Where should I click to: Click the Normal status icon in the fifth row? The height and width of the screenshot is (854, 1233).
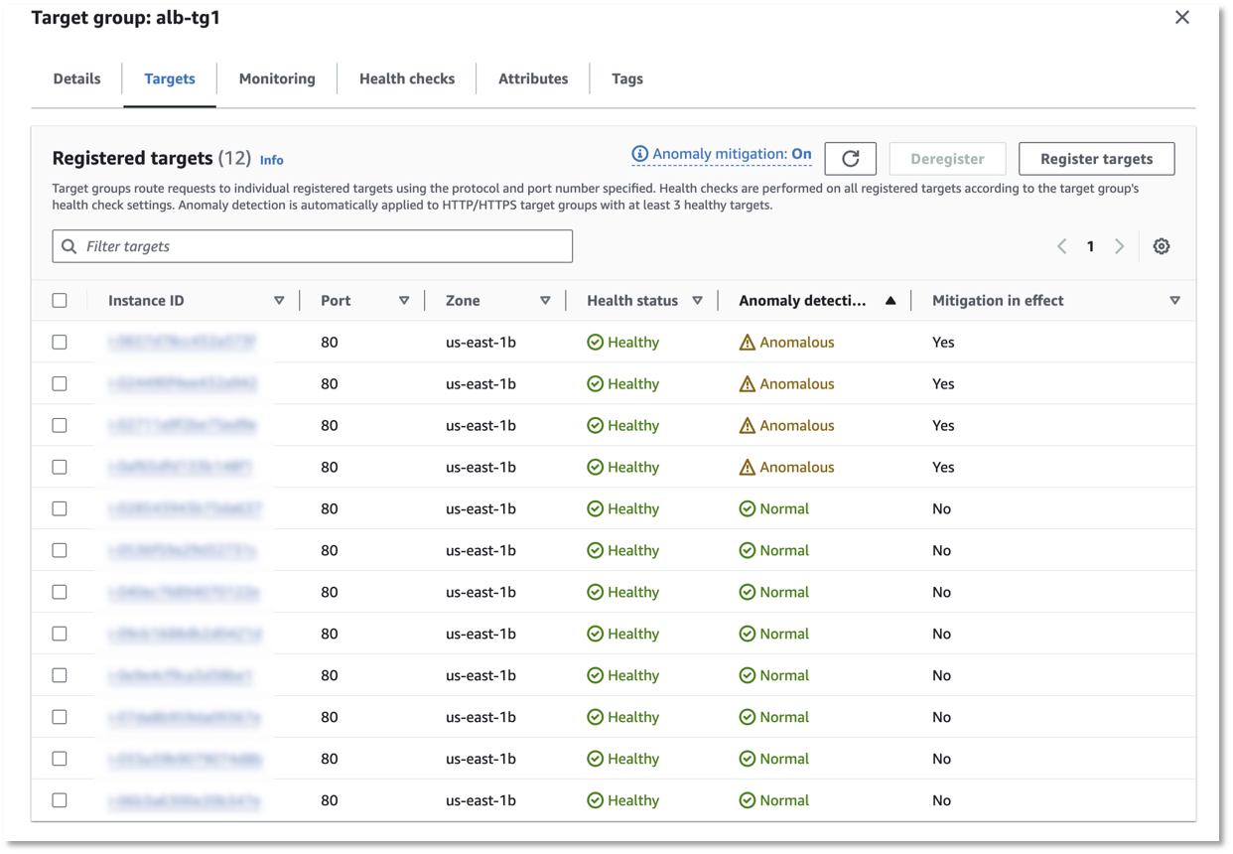[748, 508]
